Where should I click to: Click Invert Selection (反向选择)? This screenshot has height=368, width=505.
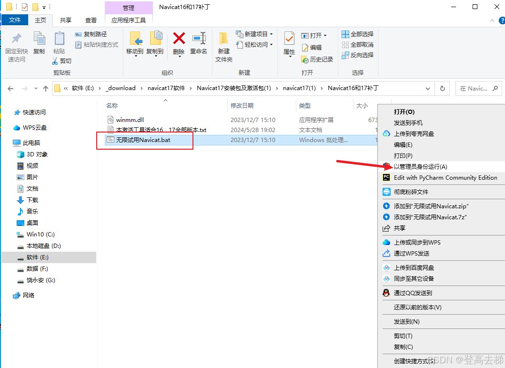point(358,55)
